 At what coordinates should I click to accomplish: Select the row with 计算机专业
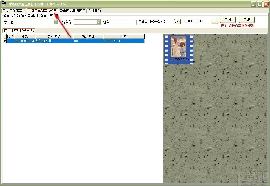75,41
